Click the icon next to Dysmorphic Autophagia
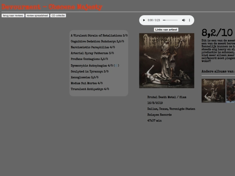Screen dimensions: 235x176 (x=116, y=66)
